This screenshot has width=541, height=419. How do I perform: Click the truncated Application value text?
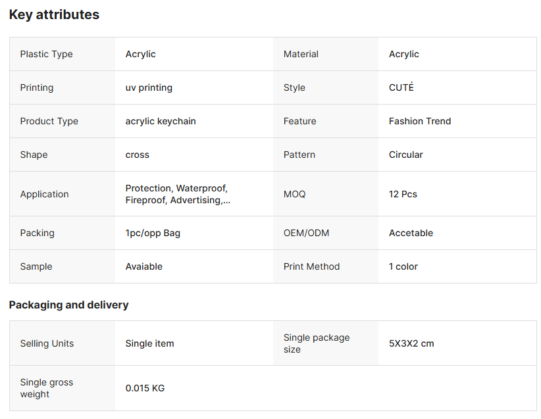[x=177, y=194]
